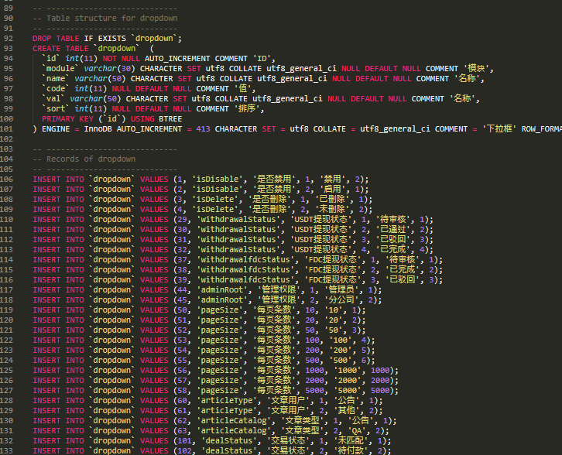The width and height of the screenshot is (562, 455).
Task: Click '待付款' value on line 133
Action: point(351,450)
